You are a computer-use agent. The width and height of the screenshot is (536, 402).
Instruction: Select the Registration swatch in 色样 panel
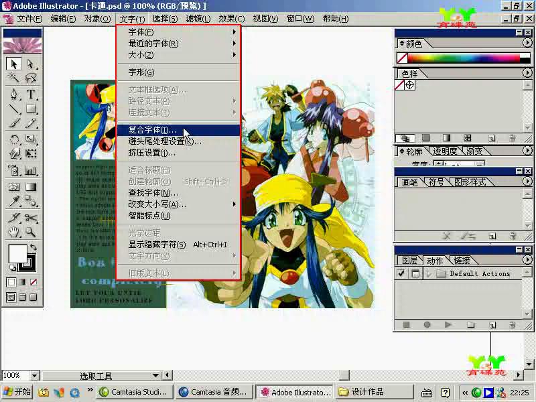409,85
